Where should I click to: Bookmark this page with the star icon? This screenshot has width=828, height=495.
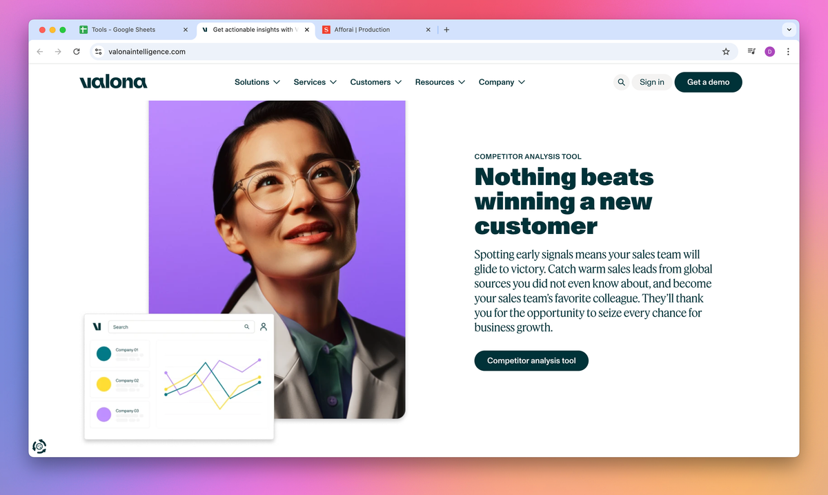click(726, 52)
